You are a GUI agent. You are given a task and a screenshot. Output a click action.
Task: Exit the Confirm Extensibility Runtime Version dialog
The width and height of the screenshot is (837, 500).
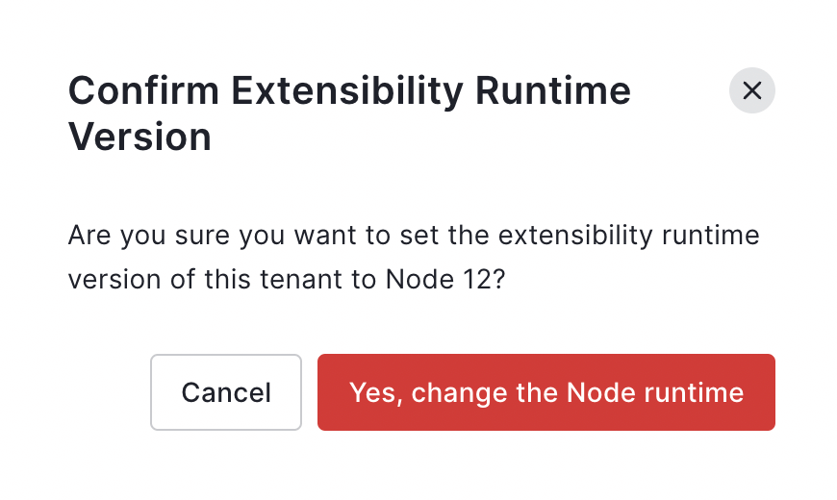[x=752, y=90]
